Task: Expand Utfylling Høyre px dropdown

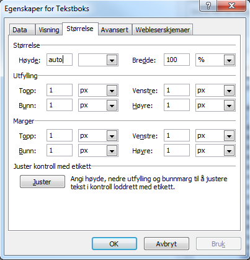Action: coord(215,105)
